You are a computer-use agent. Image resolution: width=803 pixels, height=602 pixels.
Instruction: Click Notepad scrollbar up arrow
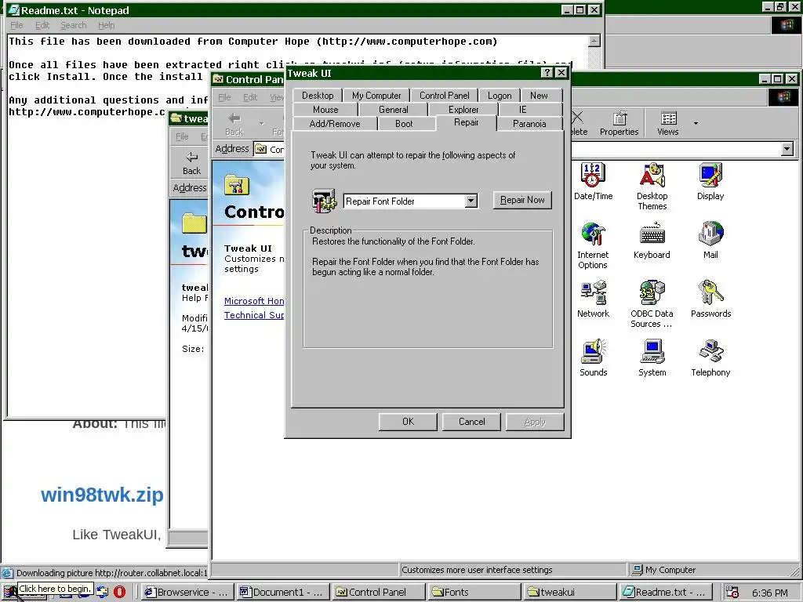coord(594,42)
